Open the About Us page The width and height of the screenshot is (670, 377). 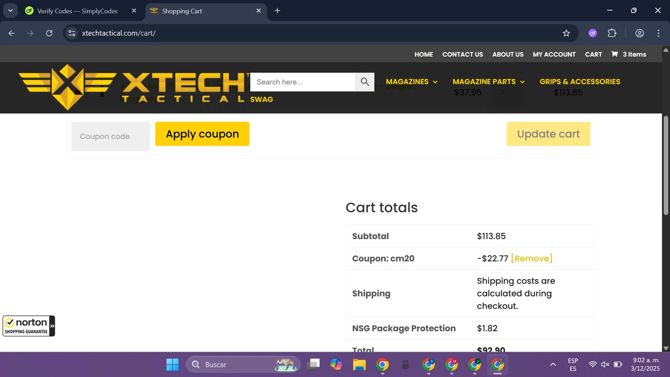coord(508,54)
